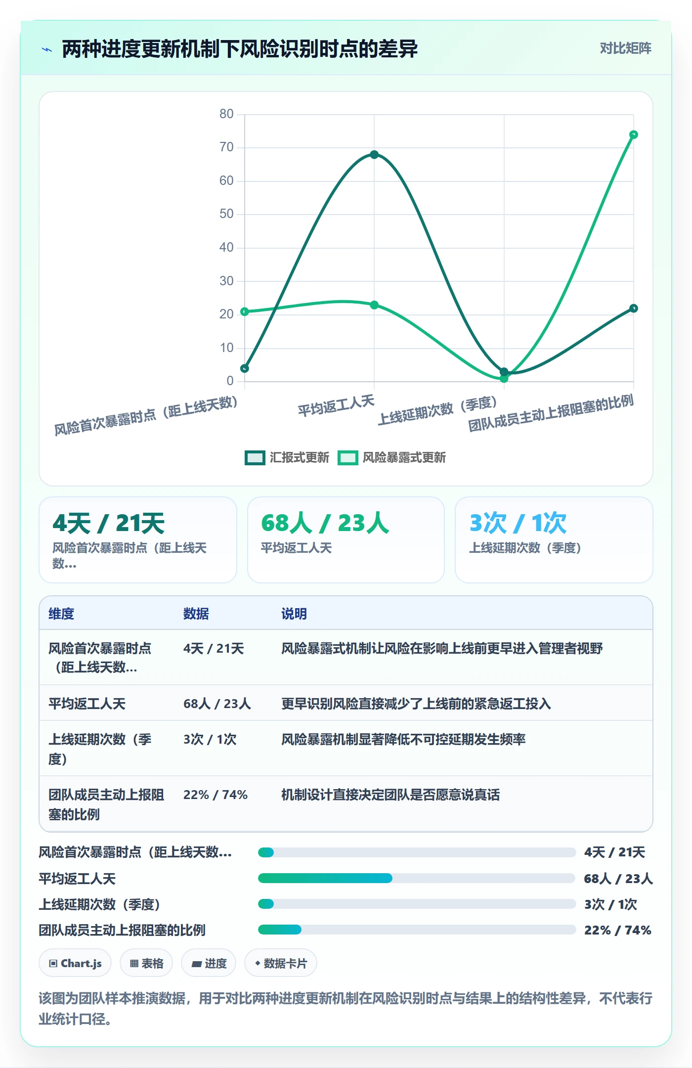Click the lightning icon beside the title
692x1068 pixels.
click(x=47, y=49)
